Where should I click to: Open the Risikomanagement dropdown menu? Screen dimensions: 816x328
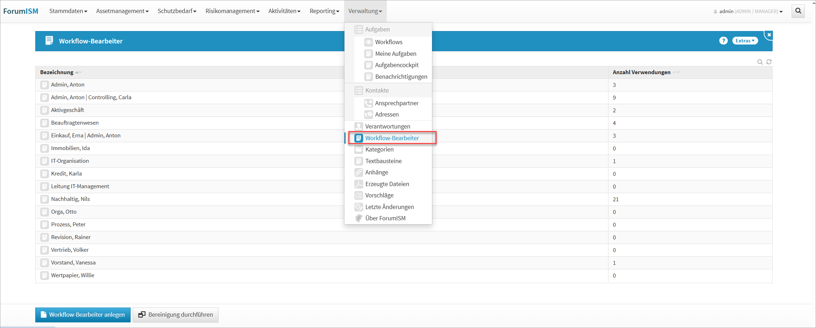pyautogui.click(x=232, y=11)
